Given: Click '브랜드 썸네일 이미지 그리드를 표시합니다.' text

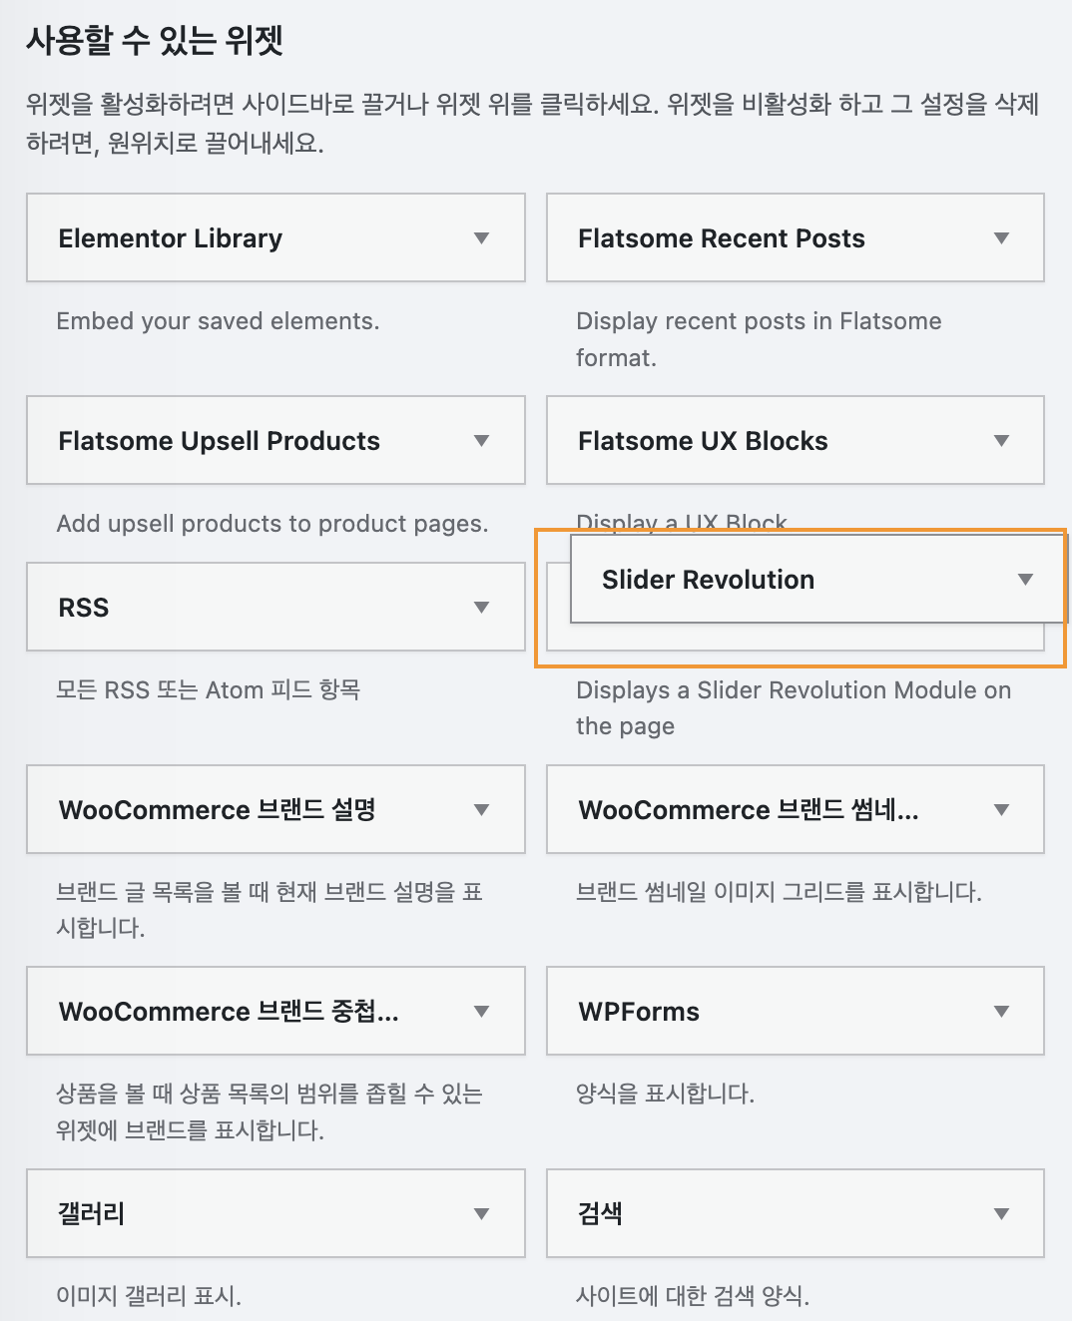Looking at the screenshot, I should tap(780, 892).
